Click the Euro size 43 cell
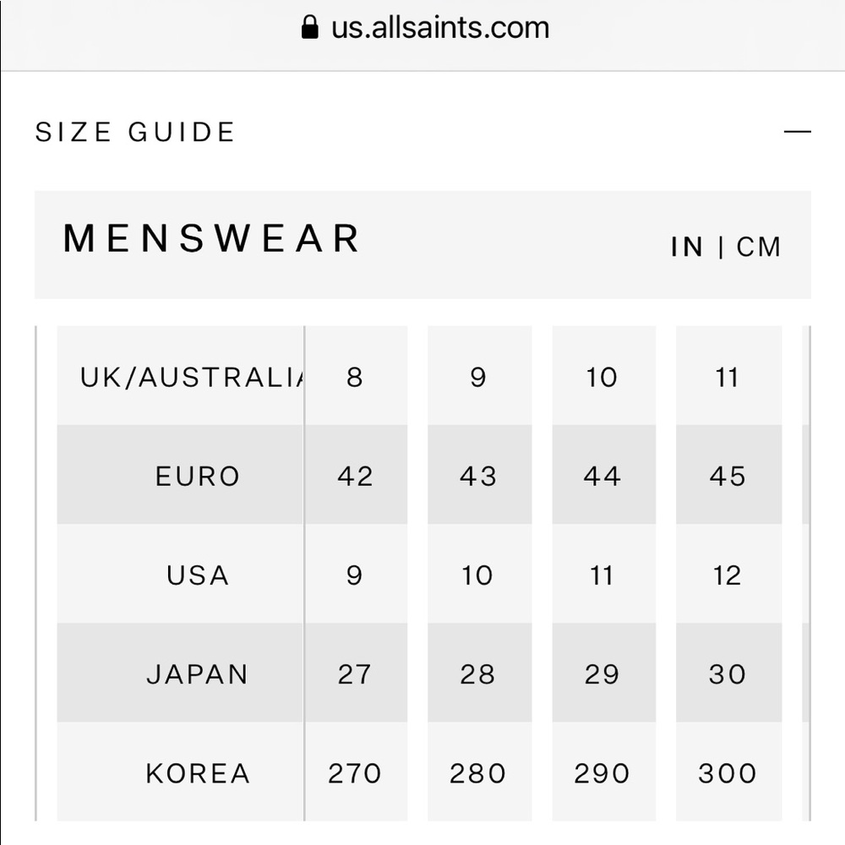The width and height of the screenshot is (845, 845). point(478,476)
